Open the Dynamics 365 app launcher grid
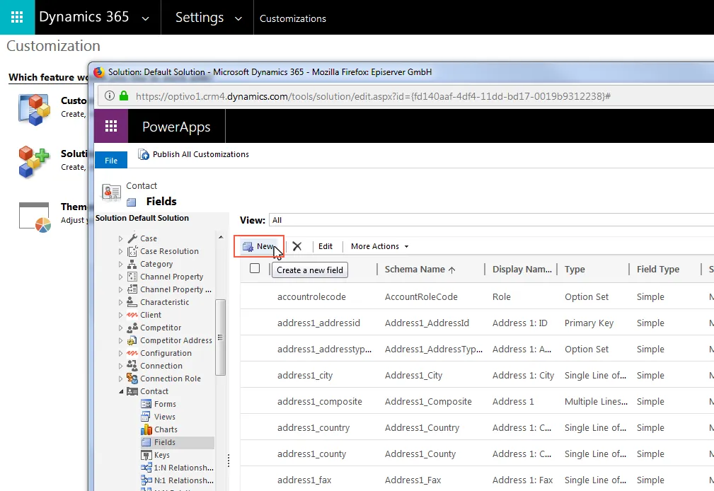Image resolution: width=714 pixels, height=491 pixels. tap(17, 17)
